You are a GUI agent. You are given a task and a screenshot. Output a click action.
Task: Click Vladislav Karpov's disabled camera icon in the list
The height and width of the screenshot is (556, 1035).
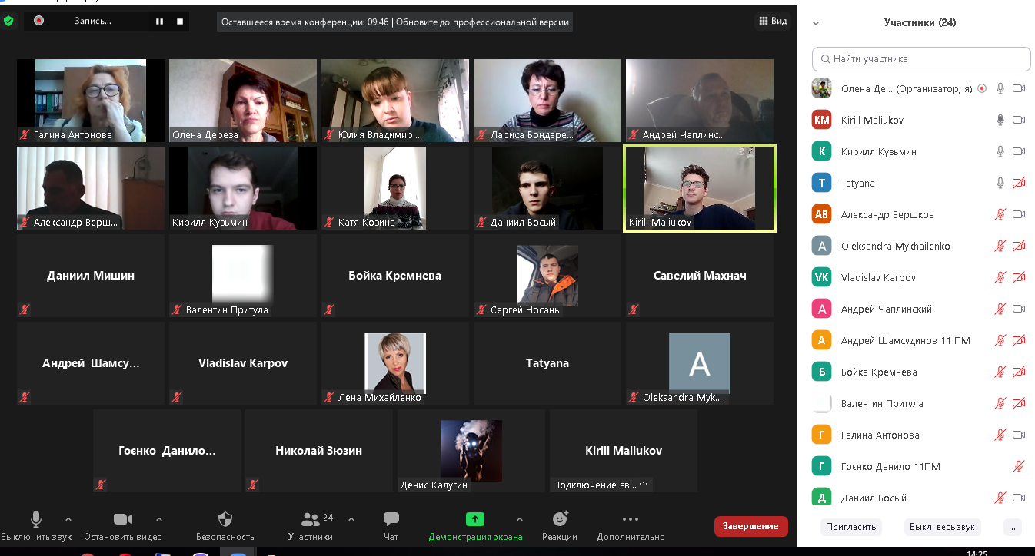1019,278
